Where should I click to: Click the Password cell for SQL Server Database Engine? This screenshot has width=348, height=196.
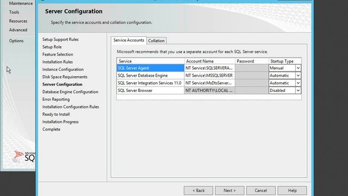click(252, 76)
